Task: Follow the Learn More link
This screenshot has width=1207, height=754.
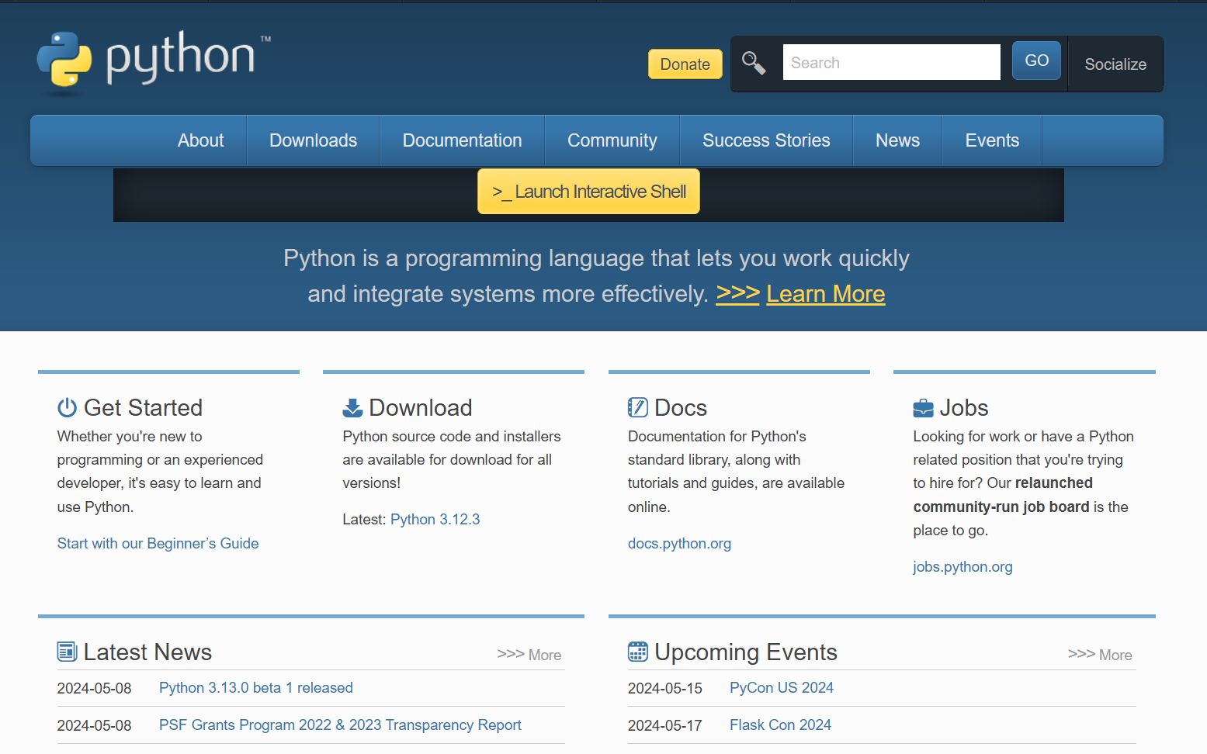Action: click(825, 293)
